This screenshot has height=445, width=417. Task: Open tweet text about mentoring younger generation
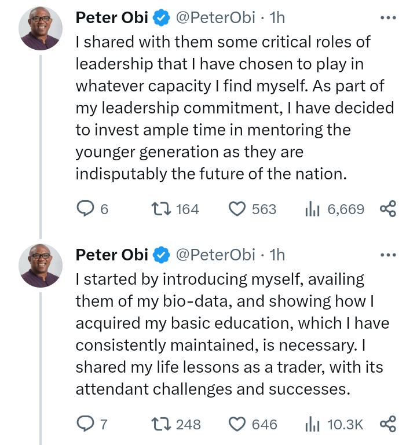(232, 108)
